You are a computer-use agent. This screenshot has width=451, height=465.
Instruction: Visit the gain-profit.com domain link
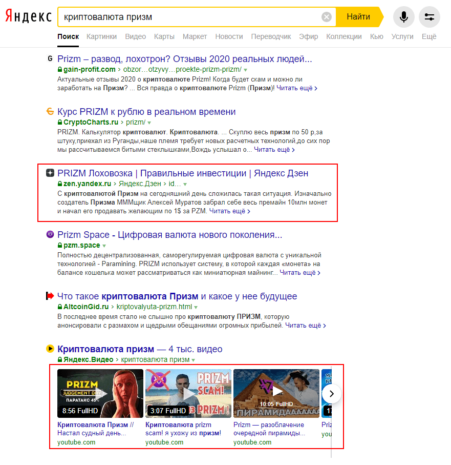pos(90,69)
